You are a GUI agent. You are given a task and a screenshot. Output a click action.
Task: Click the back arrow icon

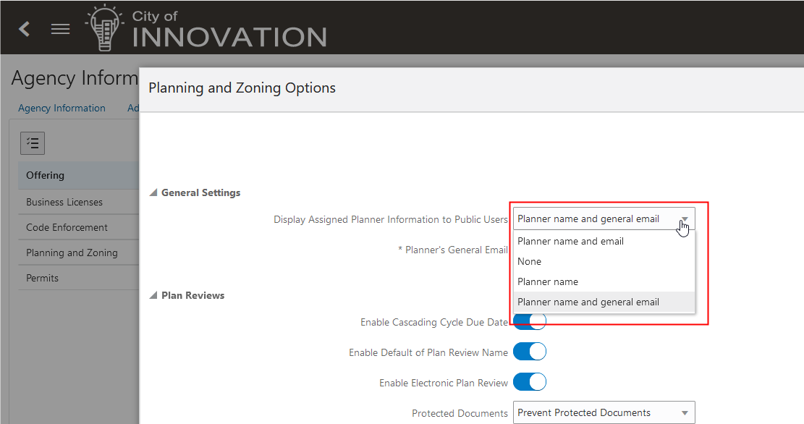pos(25,29)
